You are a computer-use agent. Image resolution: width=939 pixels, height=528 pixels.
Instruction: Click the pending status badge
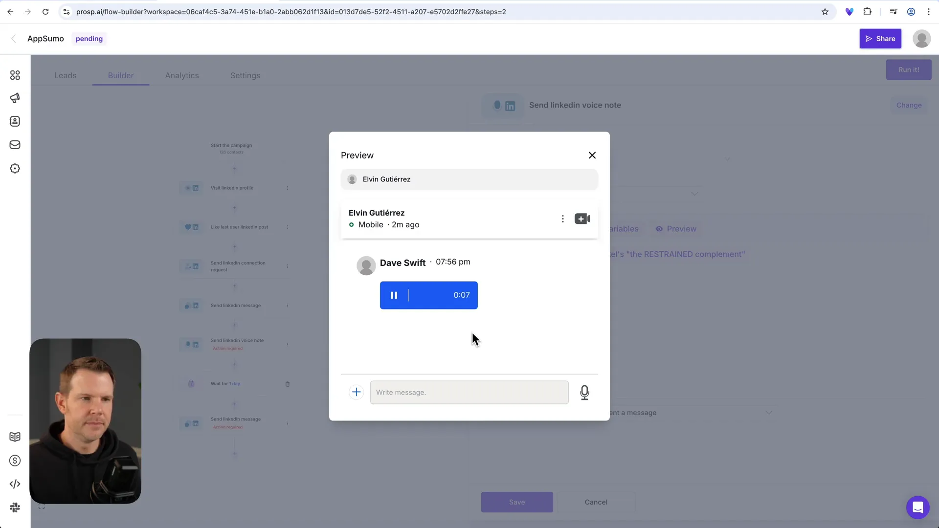pyautogui.click(x=89, y=39)
